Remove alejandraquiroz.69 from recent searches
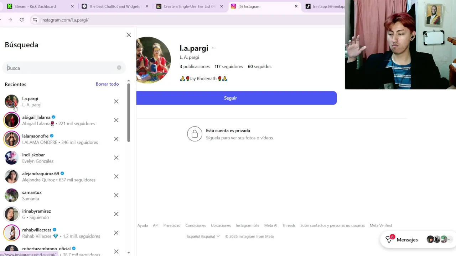This screenshot has height=256, width=456. pyautogui.click(x=116, y=176)
